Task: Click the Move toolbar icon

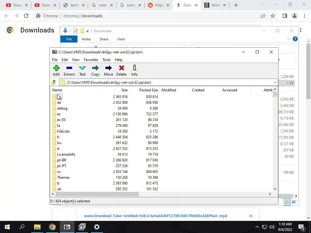Action: click(108, 70)
